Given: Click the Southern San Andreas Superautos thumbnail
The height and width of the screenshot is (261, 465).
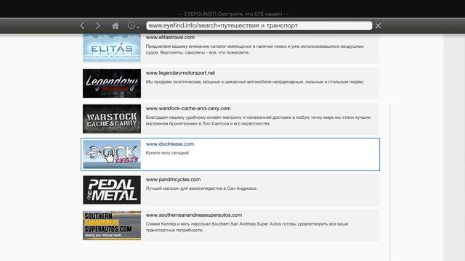Looking at the screenshot, I should point(112,225).
